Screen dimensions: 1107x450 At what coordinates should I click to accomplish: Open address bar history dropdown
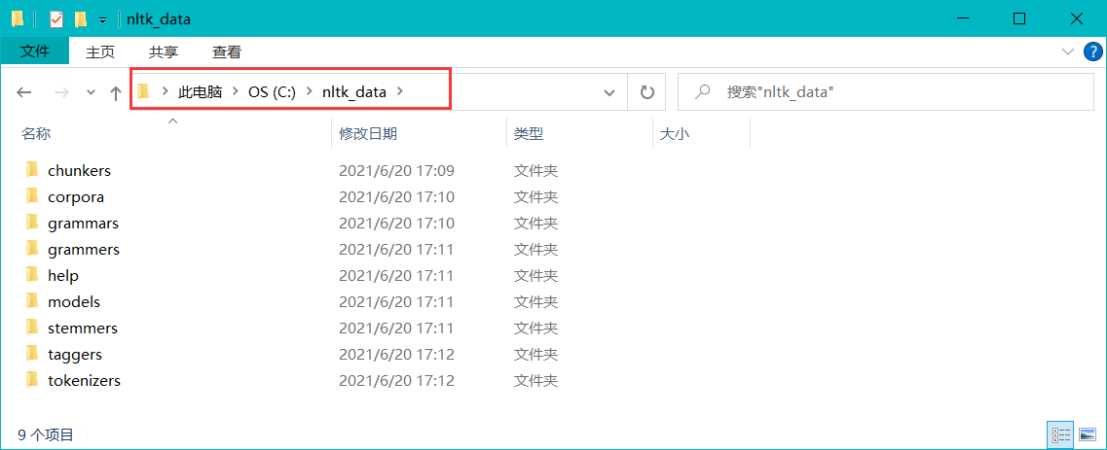610,91
